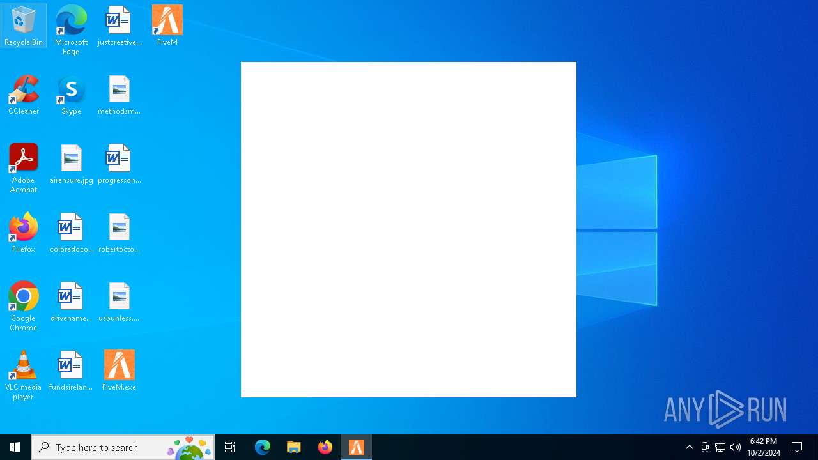Screen dimensions: 818x460
Task: Select the Google Chrome desktop shortcut
Action: [x=24, y=306]
